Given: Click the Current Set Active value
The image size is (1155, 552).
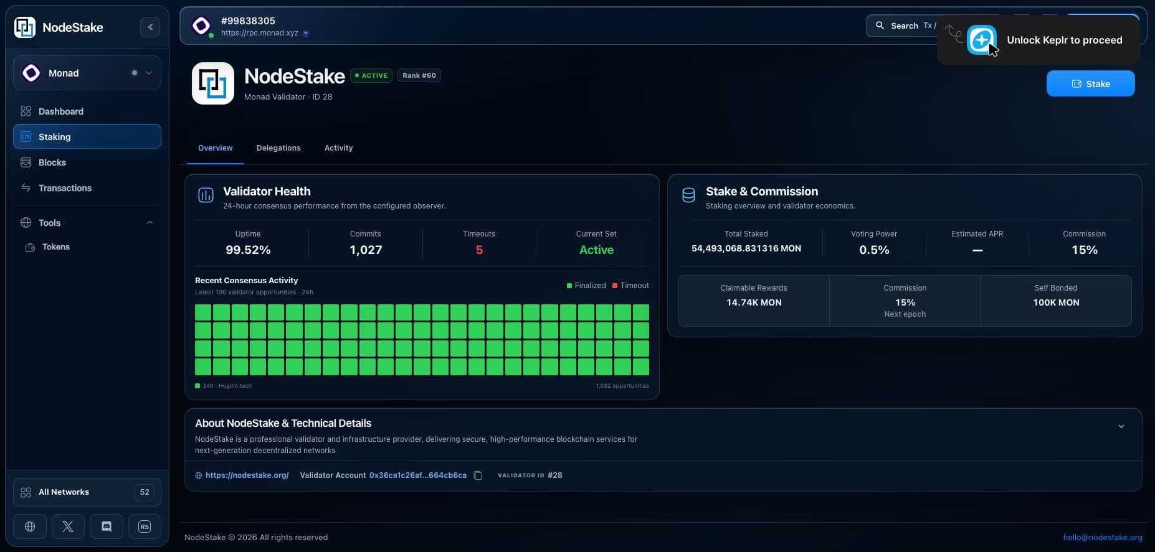Looking at the screenshot, I should tap(596, 250).
